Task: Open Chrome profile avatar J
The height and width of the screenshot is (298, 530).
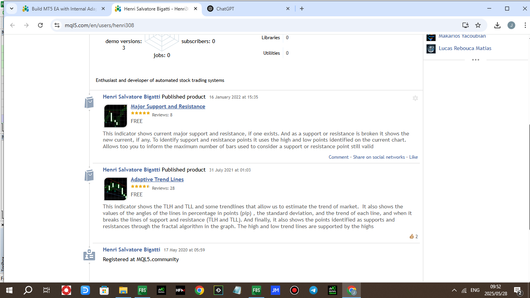Action: (x=511, y=25)
